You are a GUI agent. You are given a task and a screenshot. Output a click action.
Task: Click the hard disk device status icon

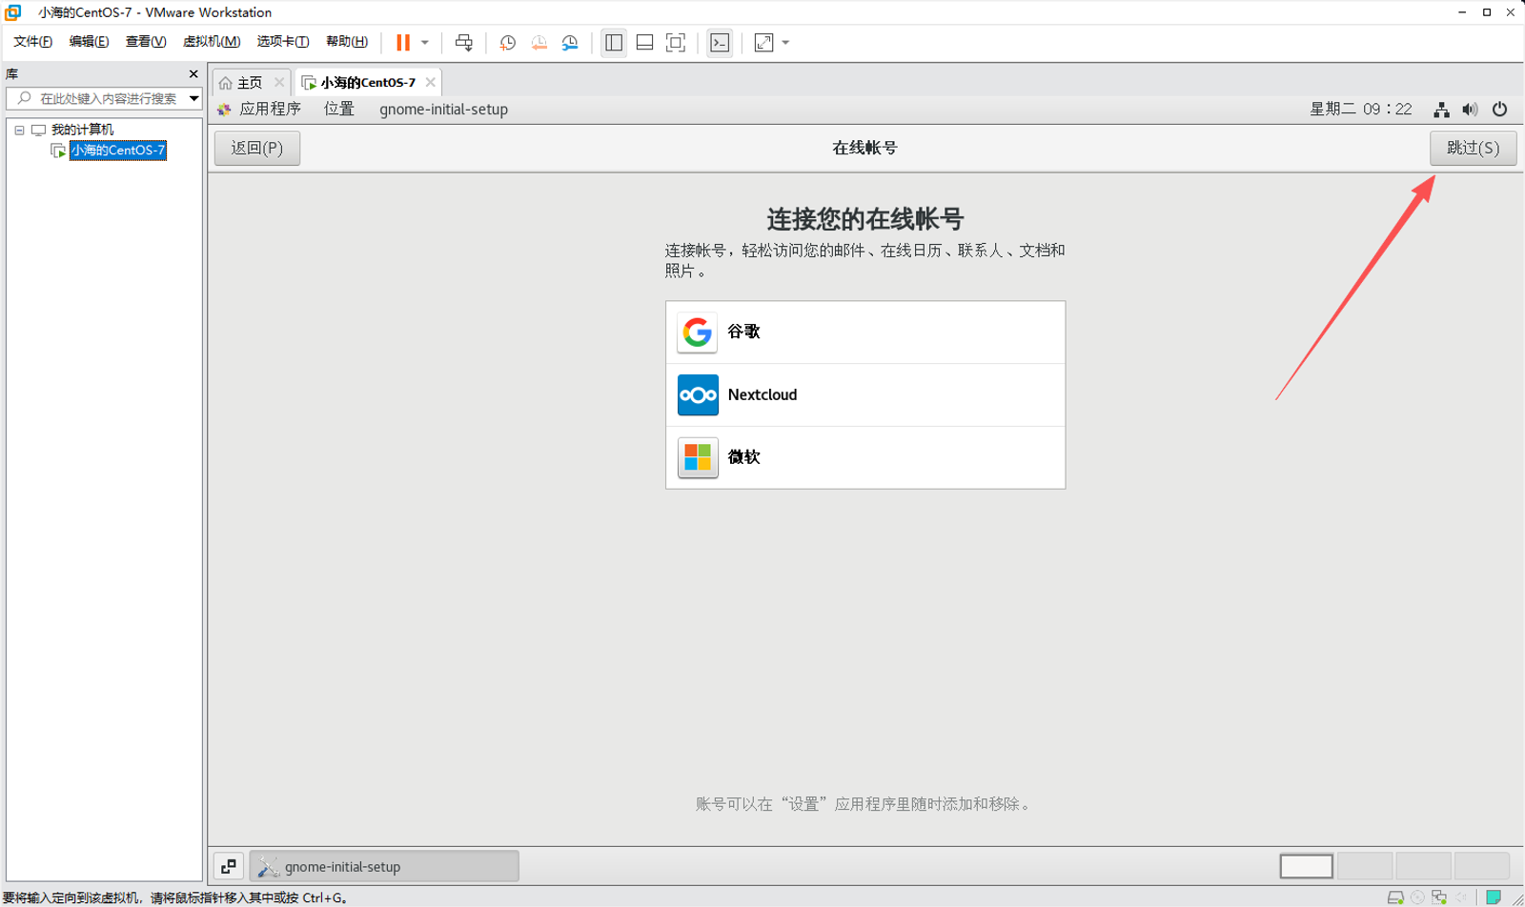click(x=1395, y=897)
